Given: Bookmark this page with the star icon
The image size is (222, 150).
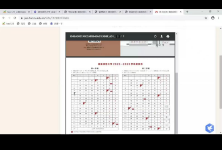Looking at the screenshot, I should (206, 18).
